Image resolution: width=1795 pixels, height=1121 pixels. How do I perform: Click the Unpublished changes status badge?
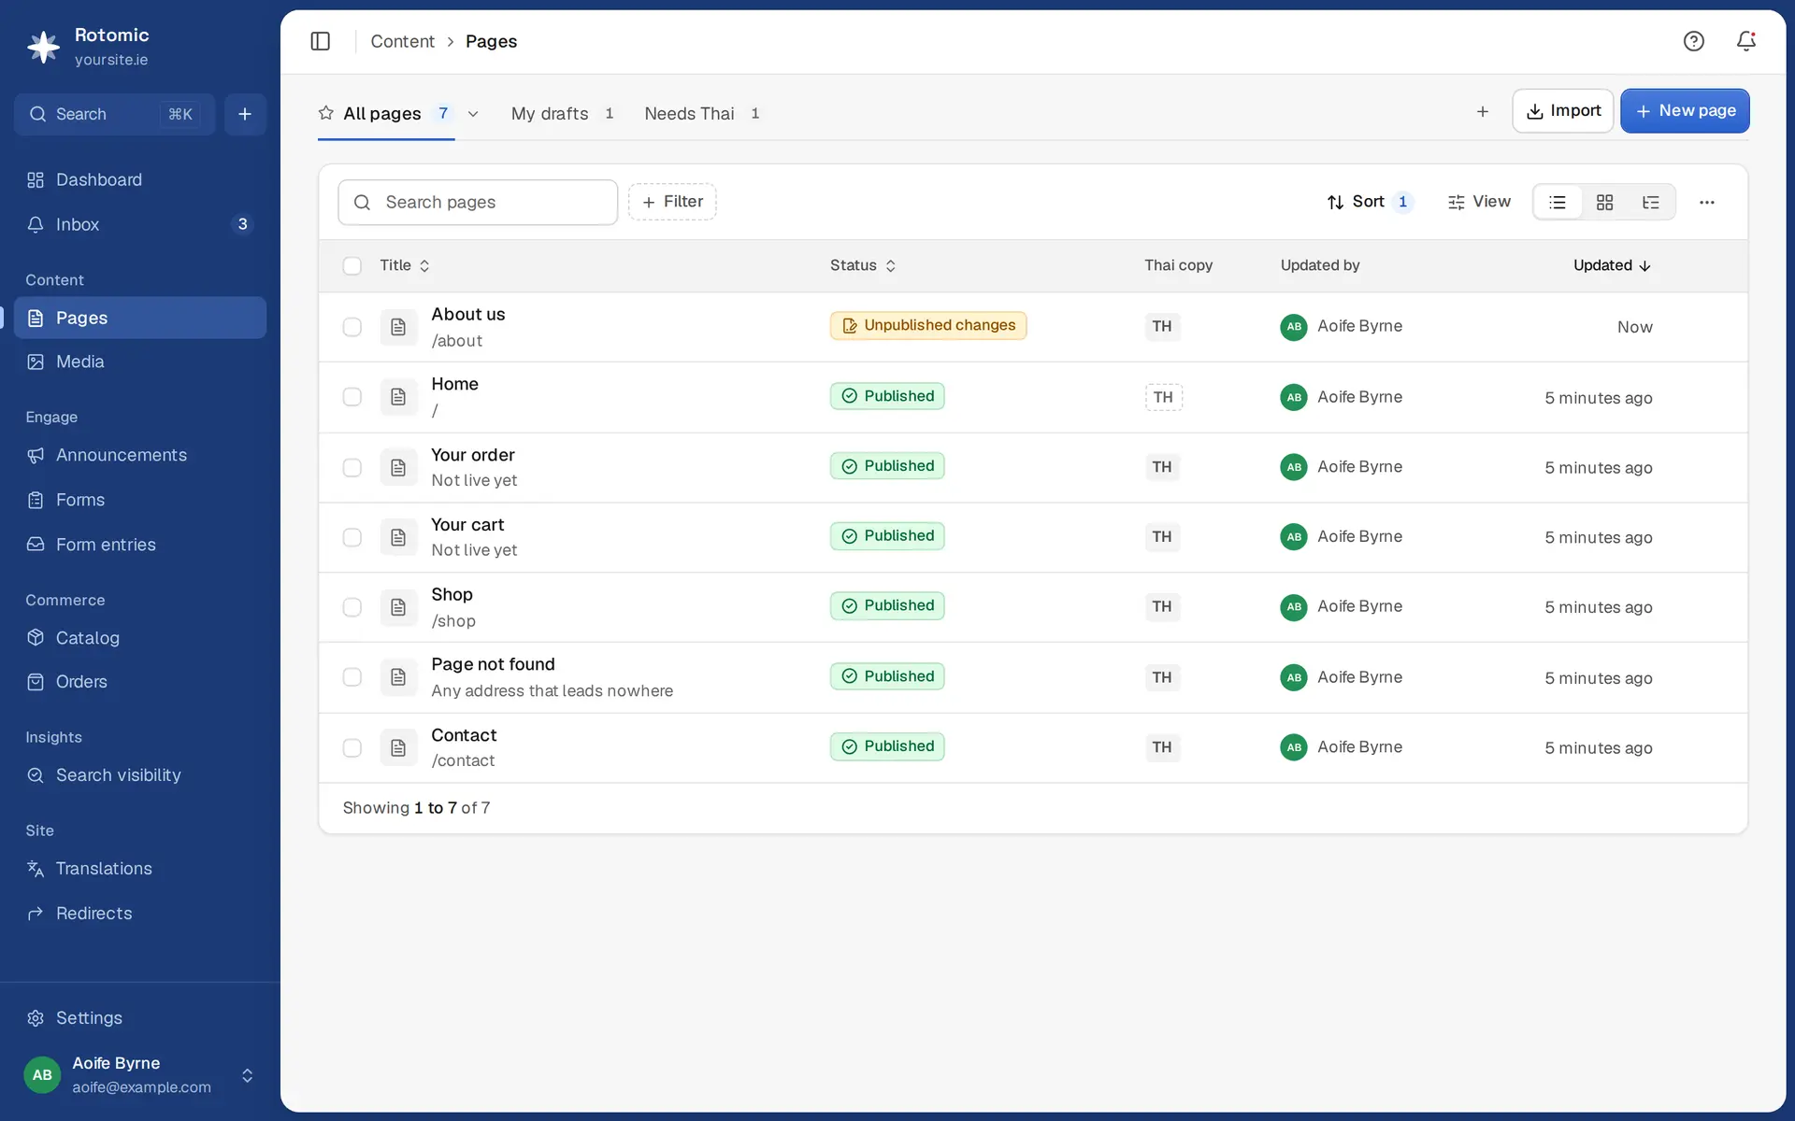[x=928, y=325]
